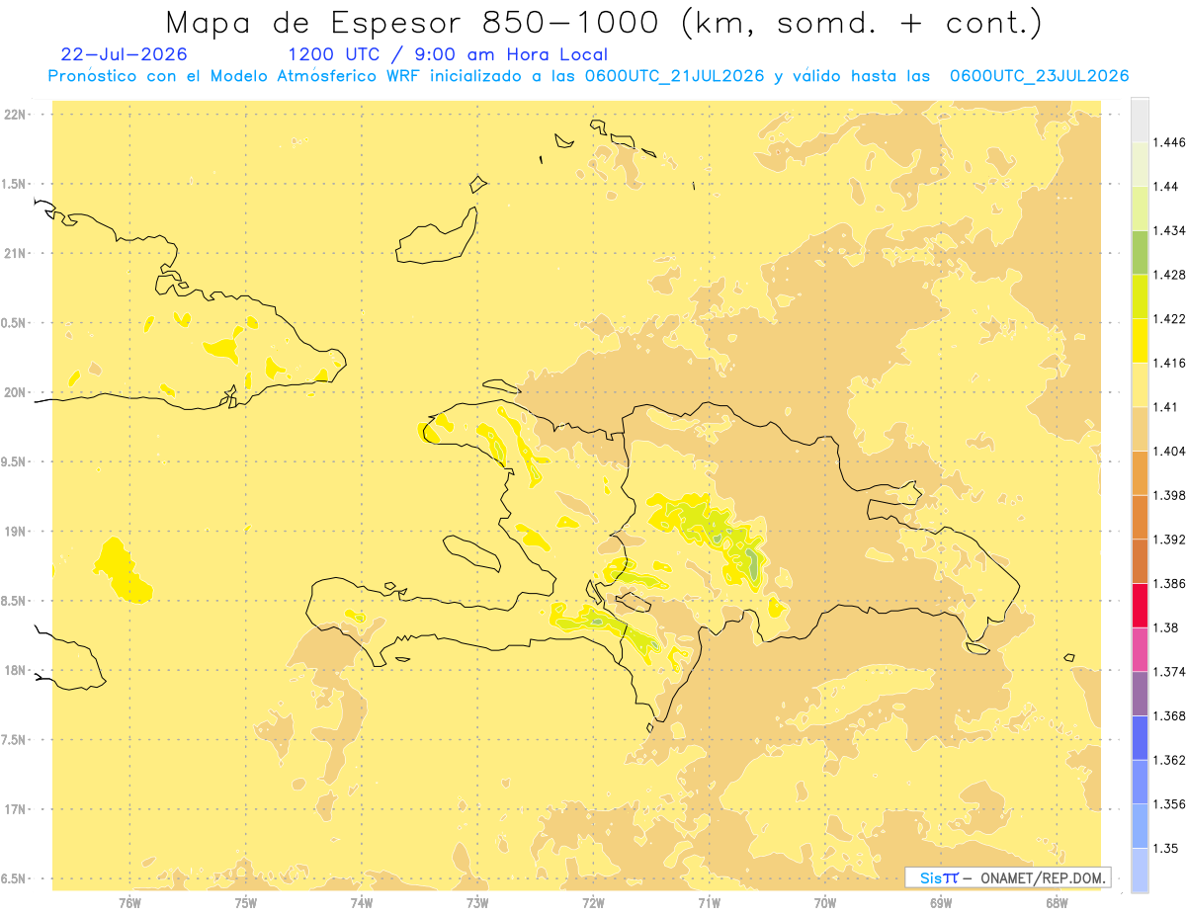Click the 21N latitude label
This screenshot has height=916, width=1186.
coord(16,254)
